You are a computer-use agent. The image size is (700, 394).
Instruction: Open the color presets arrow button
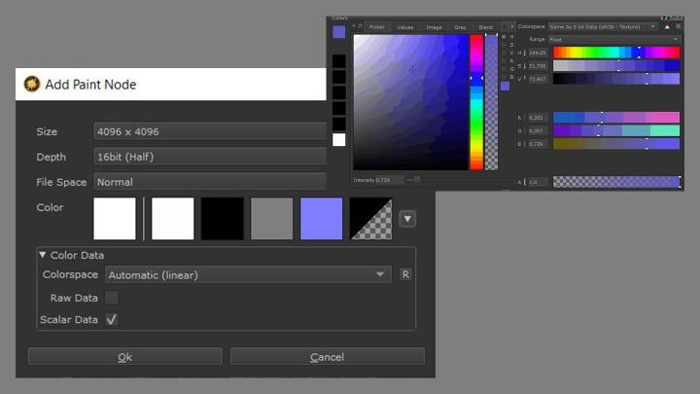pyautogui.click(x=407, y=219)
